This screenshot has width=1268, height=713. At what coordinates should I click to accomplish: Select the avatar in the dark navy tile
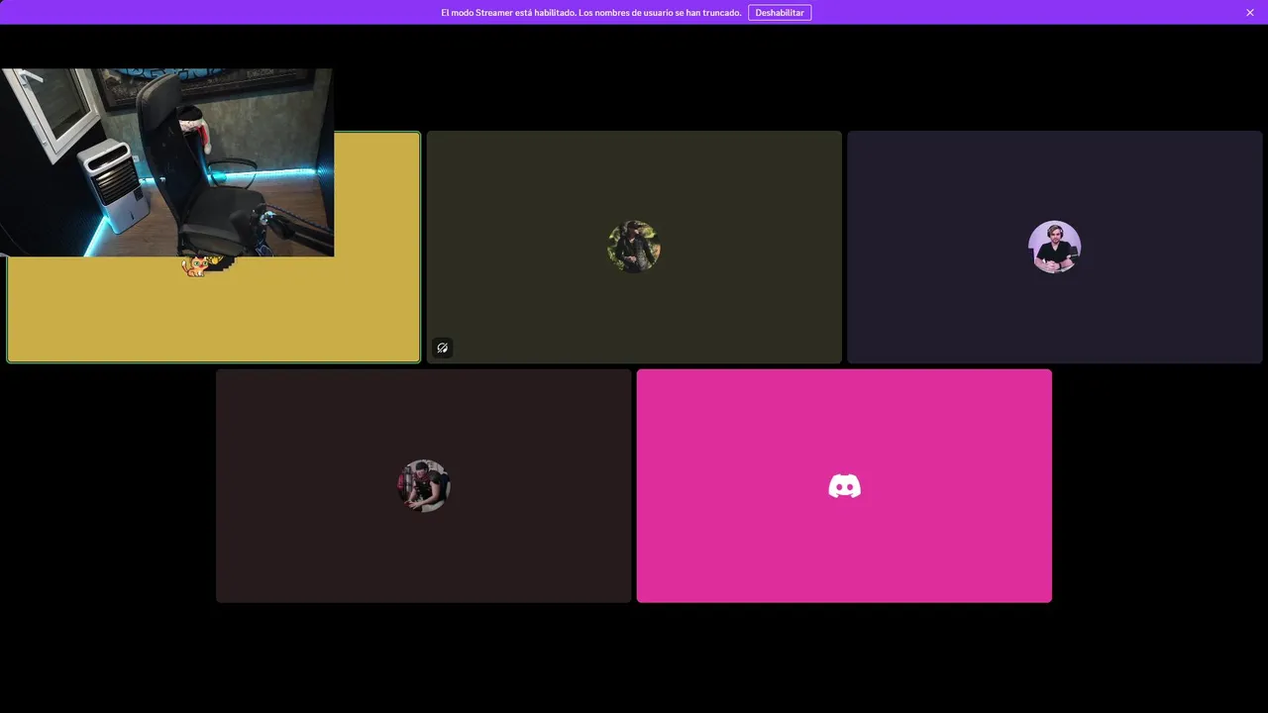point(1054,247)
